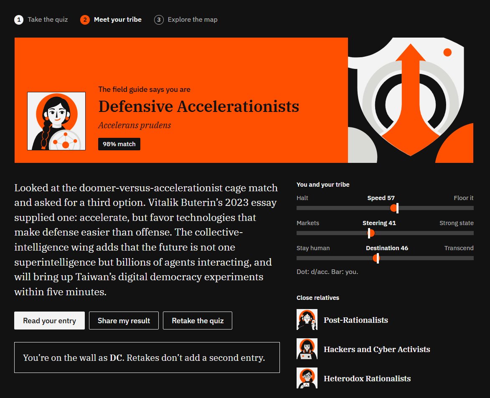
Task: Click the Close relatives heading
Action: [318, 298]
